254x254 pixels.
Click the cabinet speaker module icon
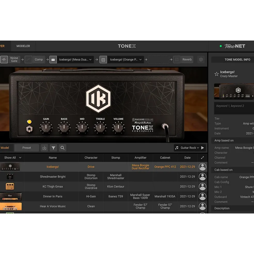(x=103, y=60)
